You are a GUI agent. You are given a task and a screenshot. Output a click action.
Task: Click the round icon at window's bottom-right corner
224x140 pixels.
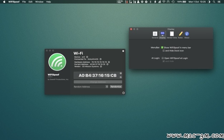(123, 93)
